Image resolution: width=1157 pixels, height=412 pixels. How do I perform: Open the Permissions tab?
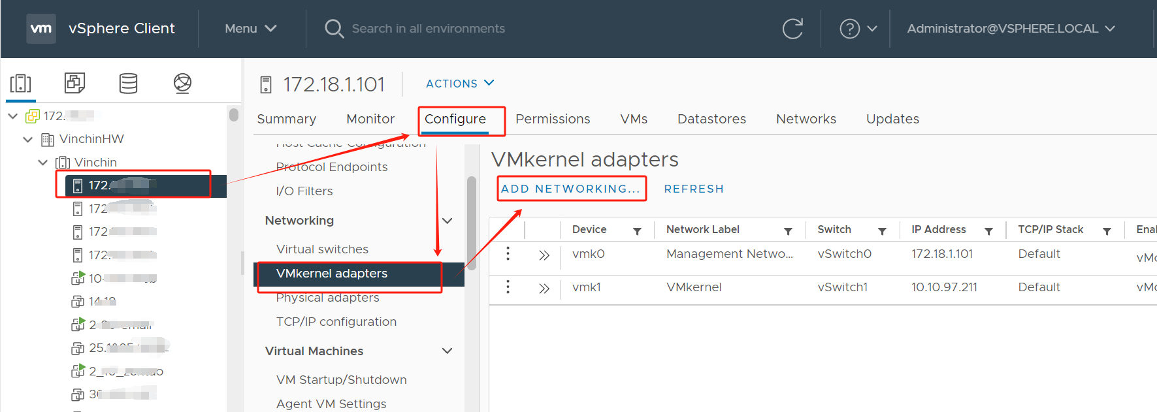point(553,119)
